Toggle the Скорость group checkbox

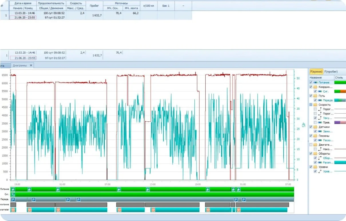click(x=311, y=105)
